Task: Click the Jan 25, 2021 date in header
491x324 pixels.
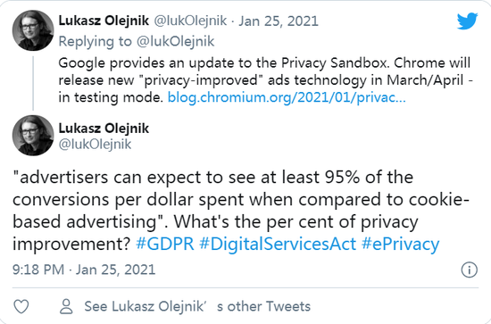Action: (279, 21)
